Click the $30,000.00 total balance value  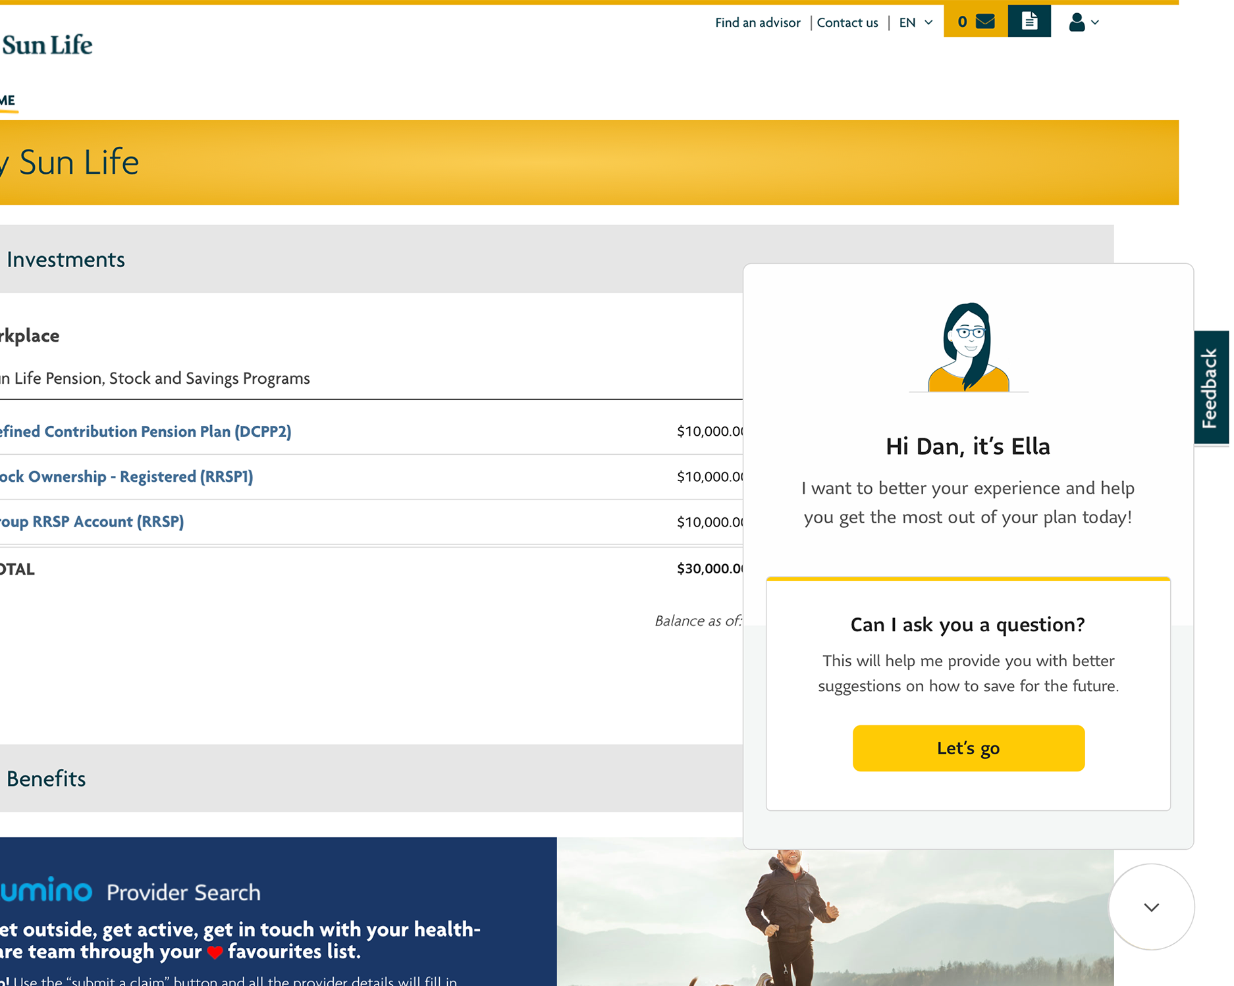[710, 569]
